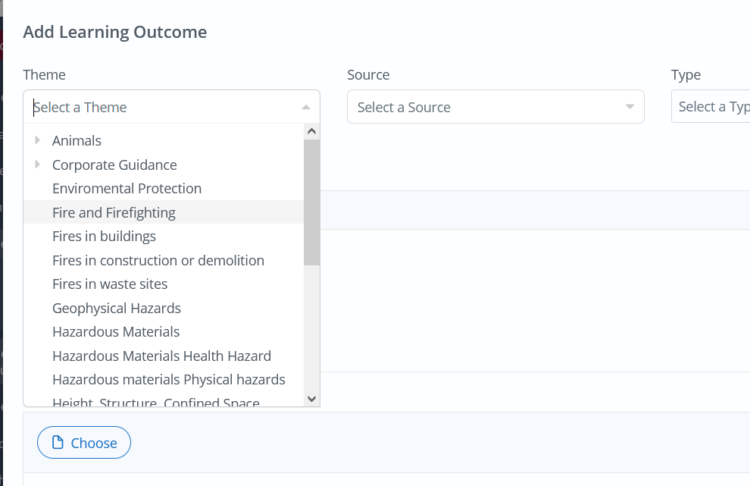Select Fires in waste sites
The height and width of the screenshot is (486, 750).
click(x=110, y=284)
